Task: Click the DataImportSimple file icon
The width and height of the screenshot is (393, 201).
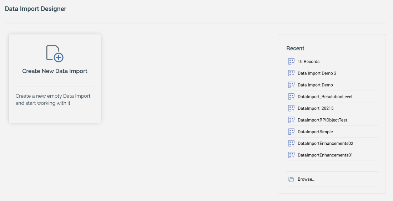Action: pyautogui.click(x=291, y=132)
